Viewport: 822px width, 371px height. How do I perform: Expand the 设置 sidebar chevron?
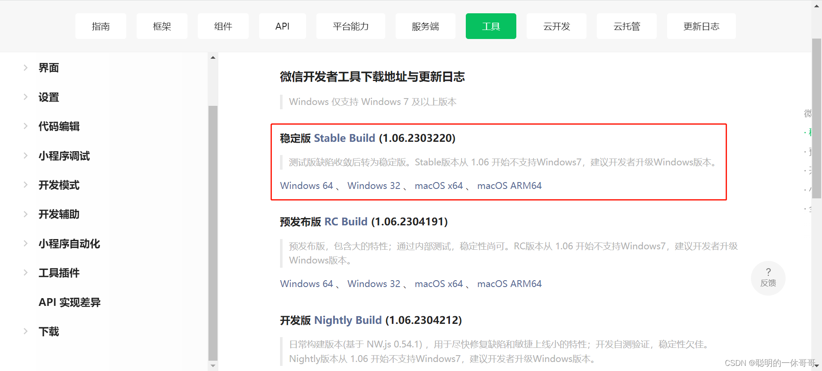pos(26,97)
